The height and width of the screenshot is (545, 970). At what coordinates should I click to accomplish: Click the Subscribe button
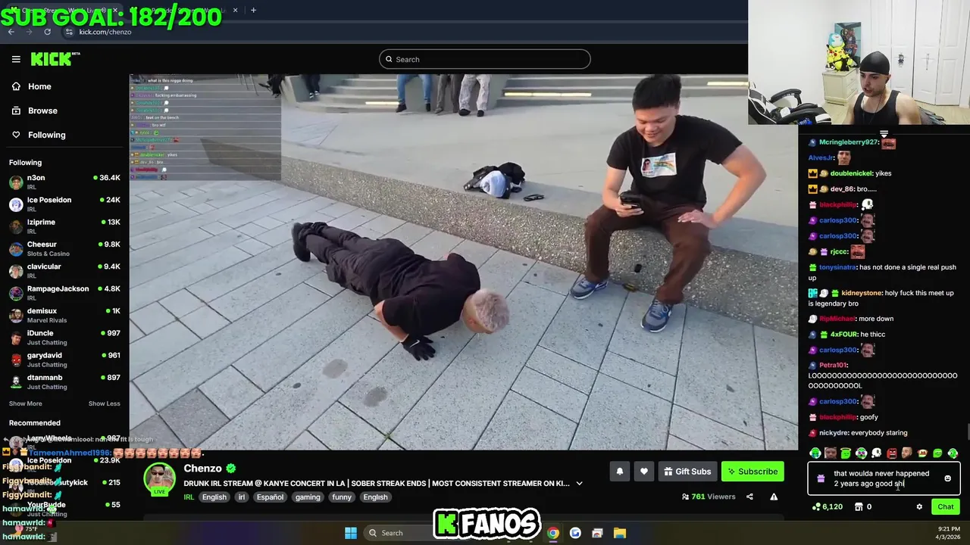point(753,472)
